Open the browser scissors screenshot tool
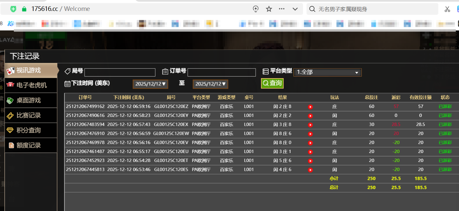 click(447, 9)
